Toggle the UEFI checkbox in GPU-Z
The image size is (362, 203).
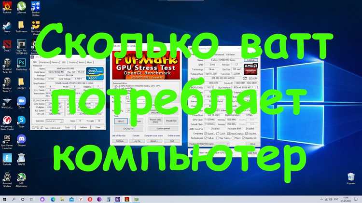tap(251, 79)
